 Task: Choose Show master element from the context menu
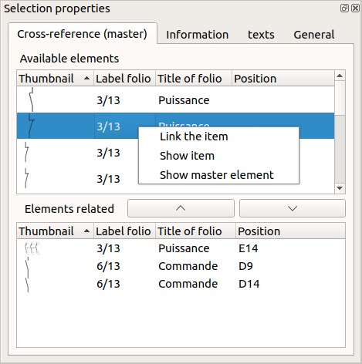click(218, 175)
